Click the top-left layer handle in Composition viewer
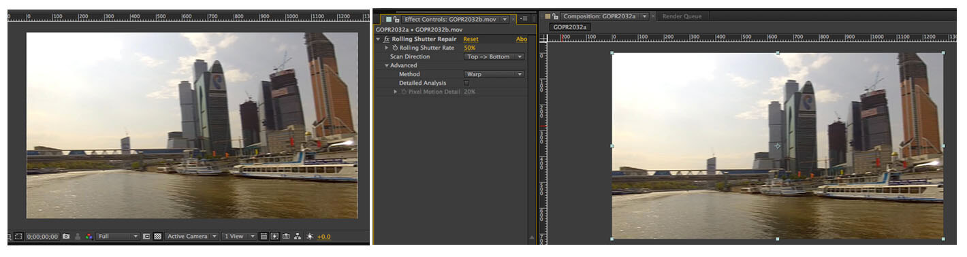 tap(612, 53)
